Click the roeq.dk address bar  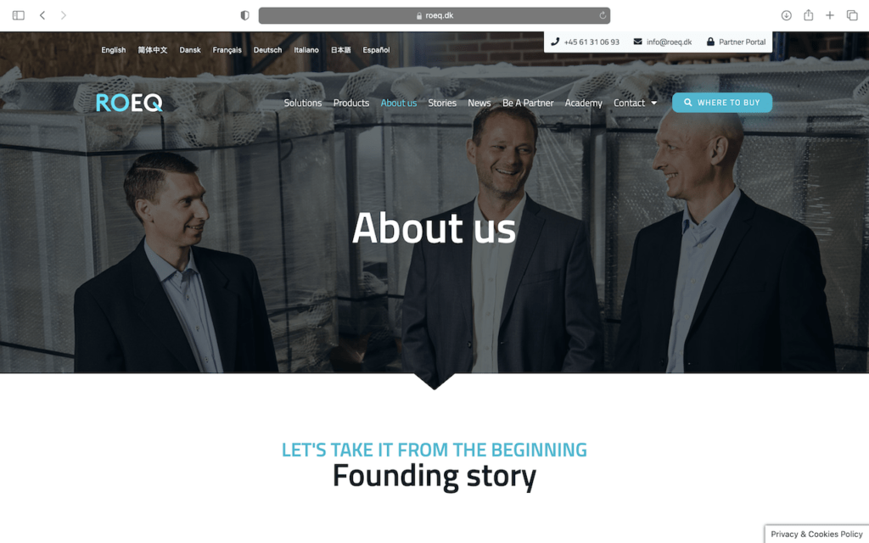tap(434, 15)
